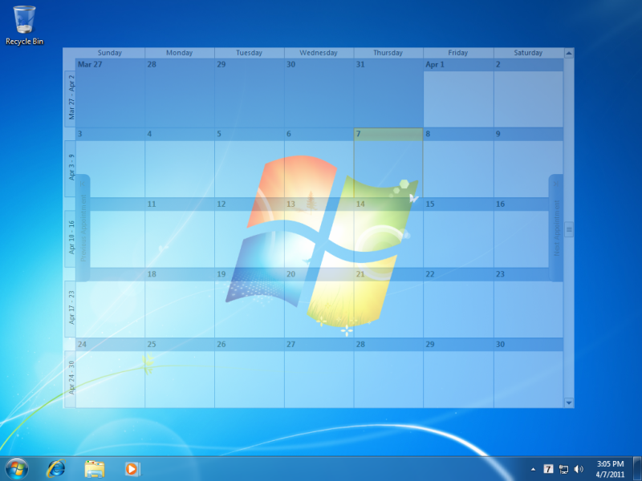Open the volume speaker tray icon
Viewport: 642px width, 481px height.
pyautogui.click(x=579, y=469)
